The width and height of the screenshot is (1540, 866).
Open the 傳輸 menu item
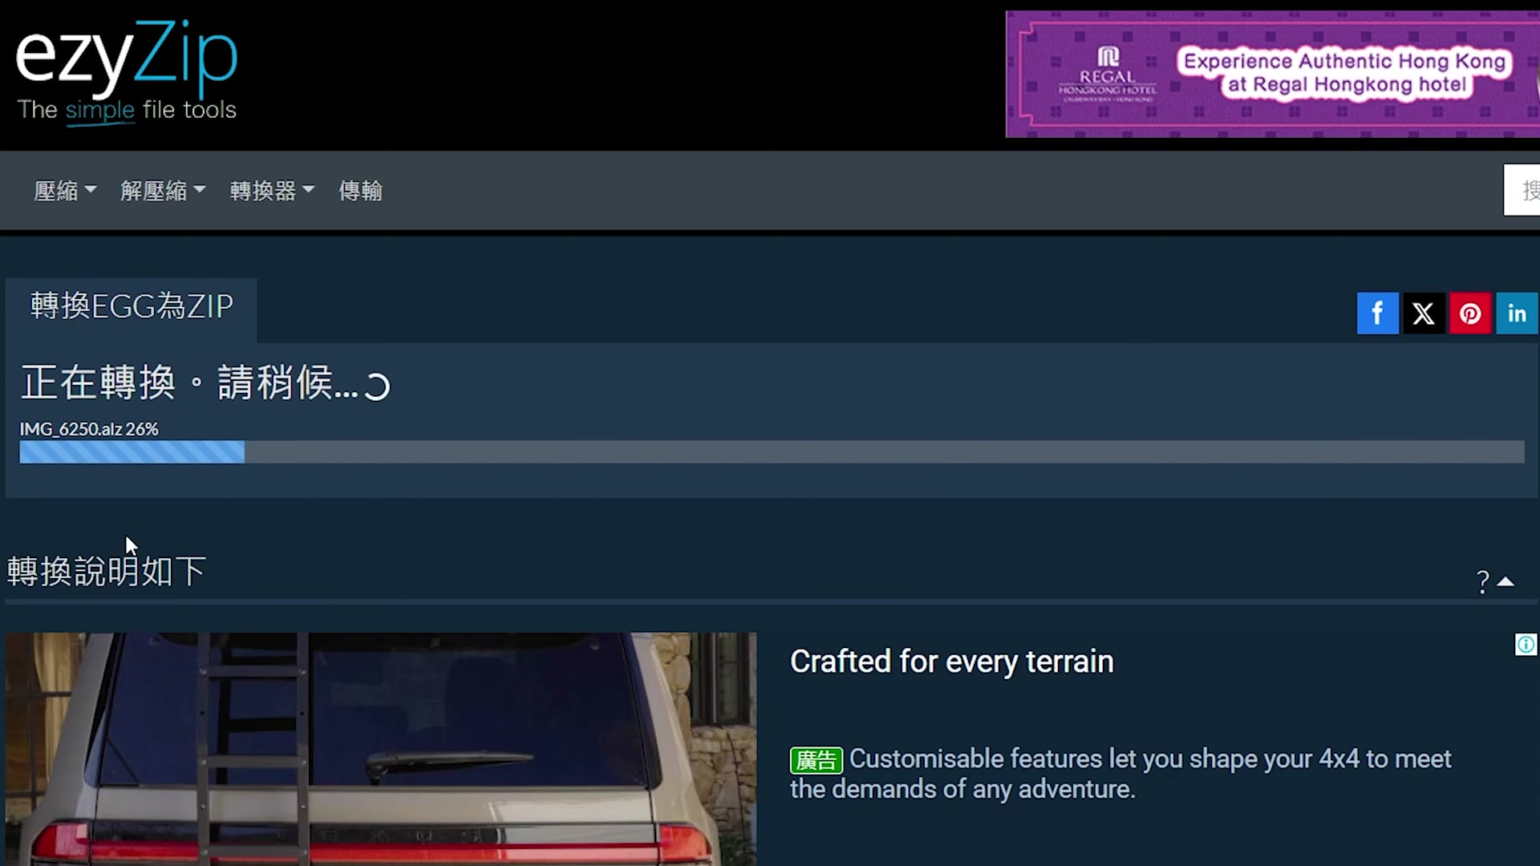coord(360,191)
